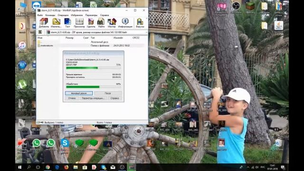Viewport: 304px width, 171px height.
Task: Click the Тест (Test) toolbar icon
Action: tap(67, 23)
